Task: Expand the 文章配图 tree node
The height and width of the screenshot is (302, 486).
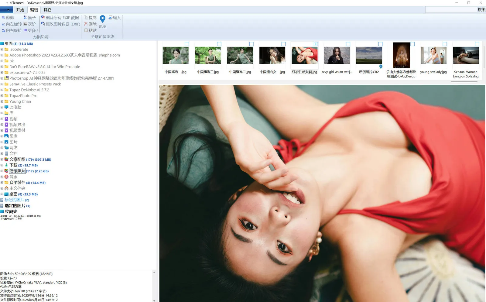Action: pos(2,160)
